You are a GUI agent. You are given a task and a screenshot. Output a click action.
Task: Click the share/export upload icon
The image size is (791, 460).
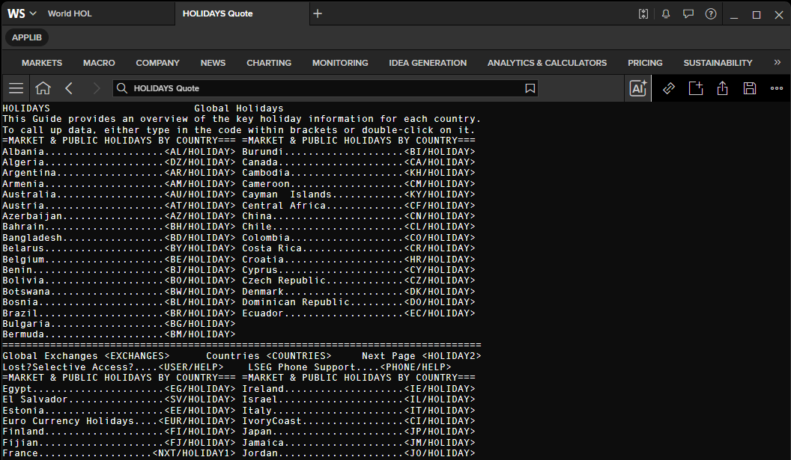[x=722, y=88]
